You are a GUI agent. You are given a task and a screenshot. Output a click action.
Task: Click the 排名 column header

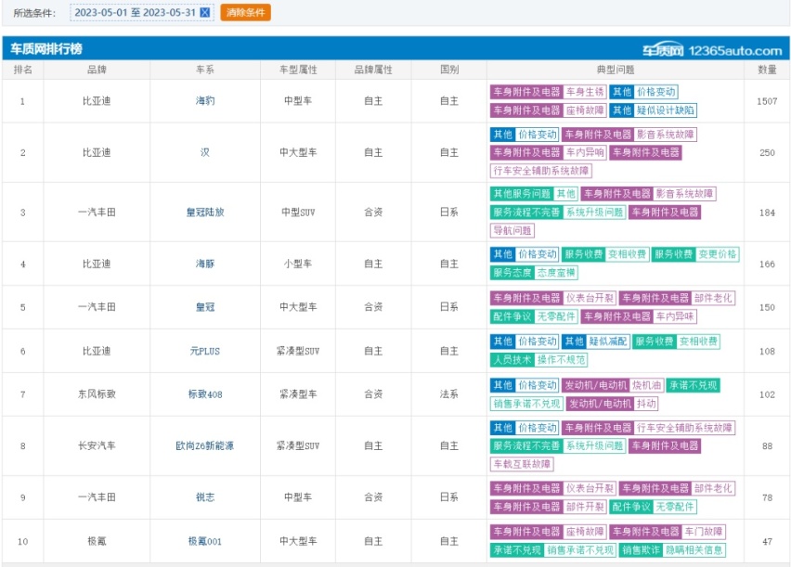[x=22, y=70]
